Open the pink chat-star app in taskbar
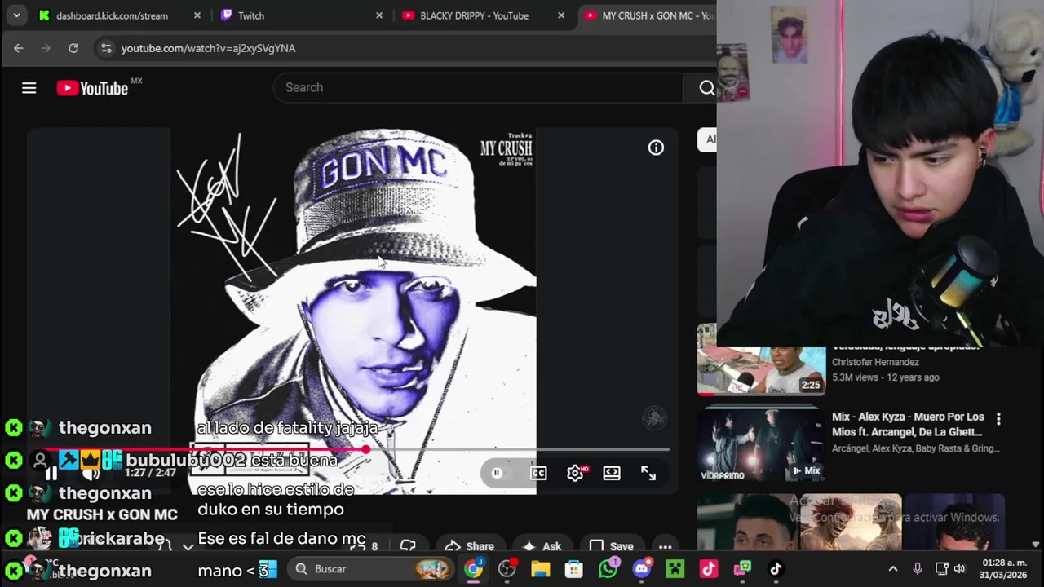 742,569
